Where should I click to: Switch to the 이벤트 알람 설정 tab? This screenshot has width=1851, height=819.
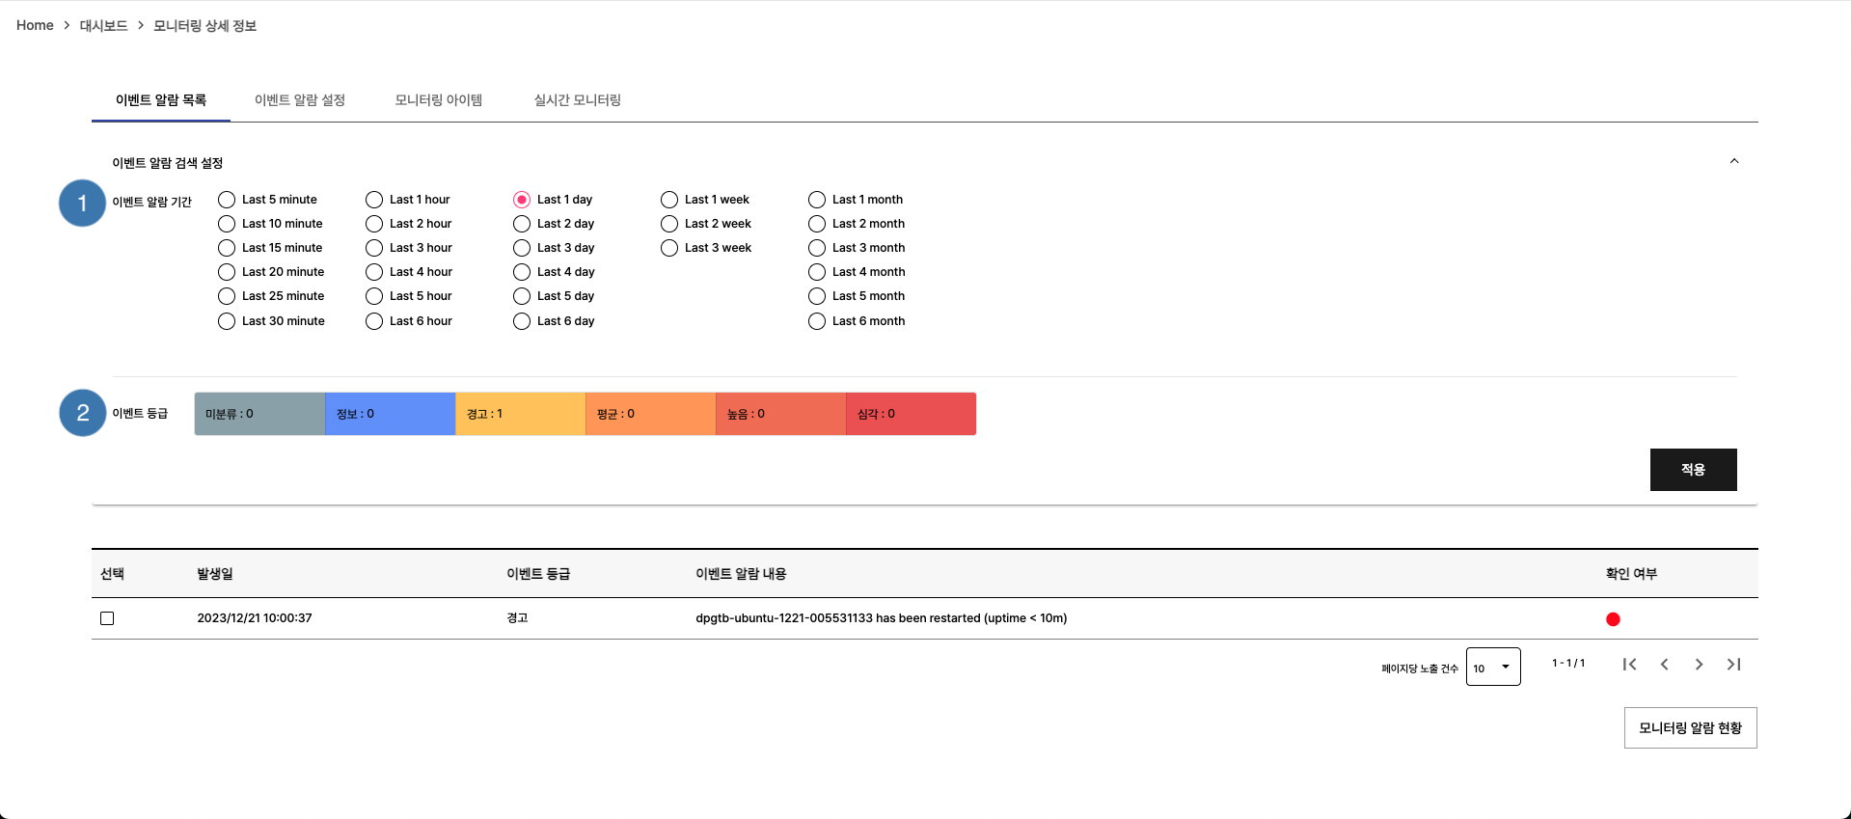click(299, 100)
